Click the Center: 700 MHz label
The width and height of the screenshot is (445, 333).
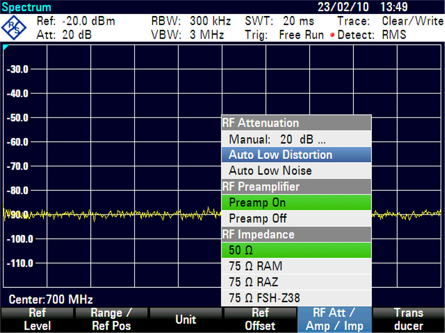click(x=51, y=299)
